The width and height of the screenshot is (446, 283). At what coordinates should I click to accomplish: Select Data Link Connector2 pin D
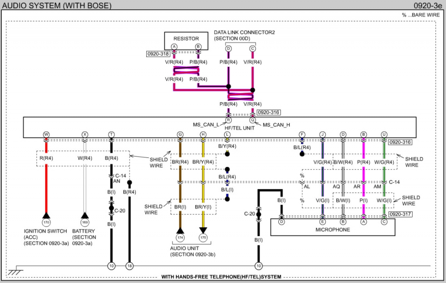pyautogui.click(x=228, y=49)
